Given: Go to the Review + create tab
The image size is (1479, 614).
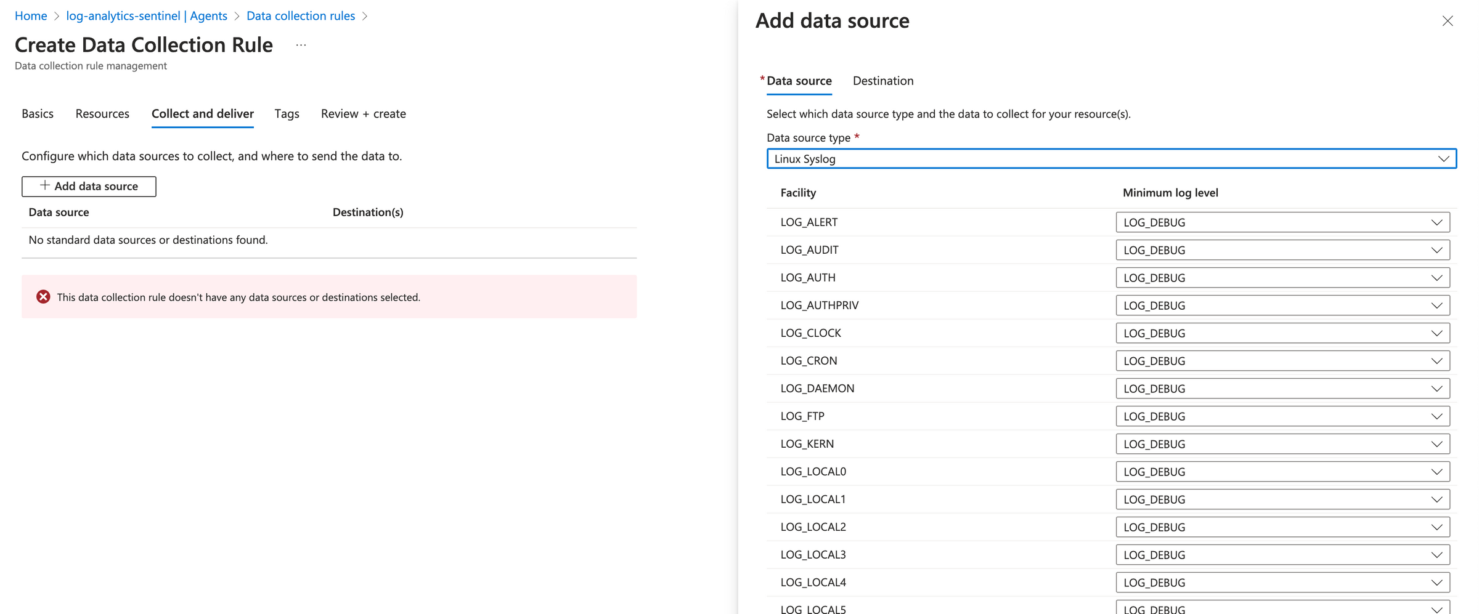Looking at the screenshot, I should [362, 113].
